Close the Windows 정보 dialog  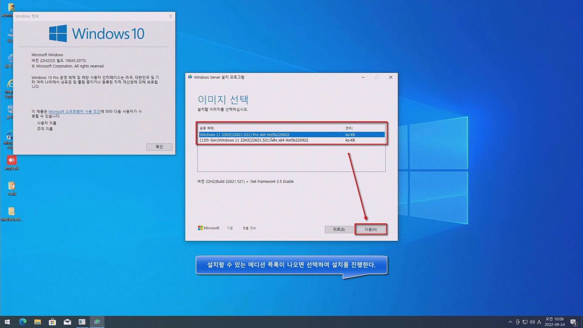click(x=171, y=16)
